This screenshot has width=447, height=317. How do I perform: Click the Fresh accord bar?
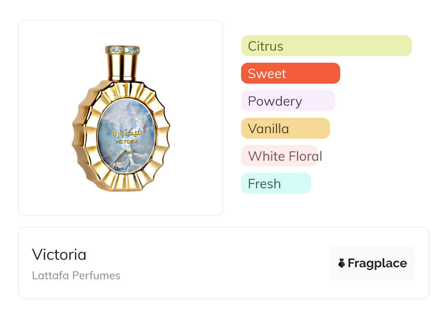[x=276, y=183]
